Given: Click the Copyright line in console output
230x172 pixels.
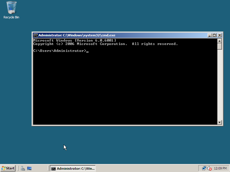Looking at the screenshot, I should click(105, 44).
